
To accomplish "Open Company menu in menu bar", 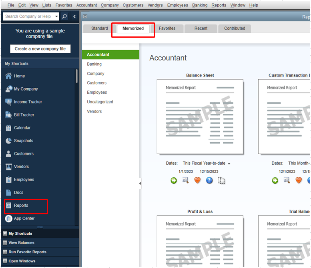I will [110, 5].
